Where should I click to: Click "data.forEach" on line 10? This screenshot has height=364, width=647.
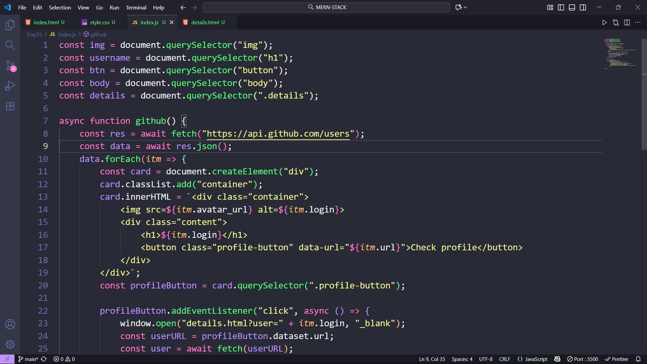tap(109, 159)
